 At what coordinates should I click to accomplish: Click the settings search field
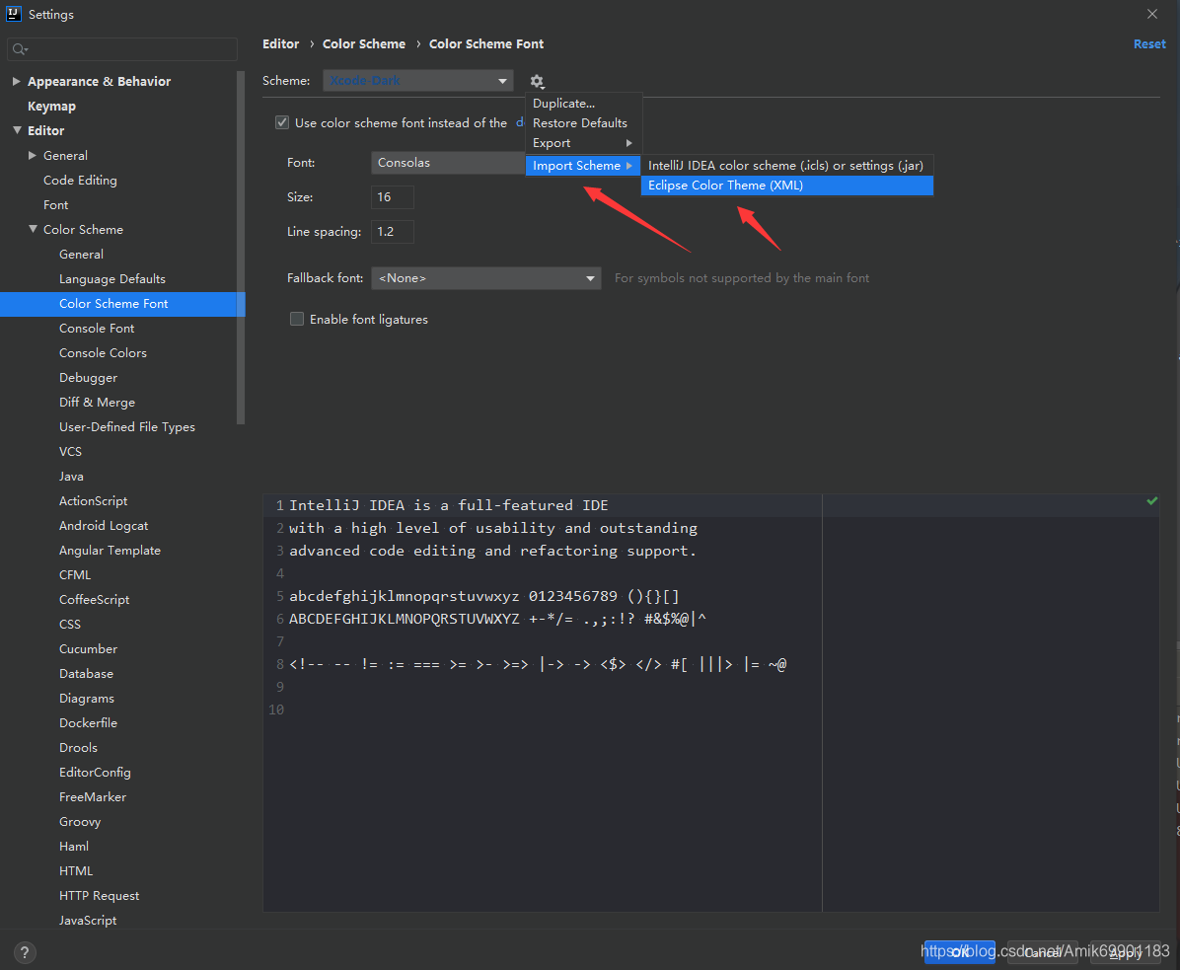coord(122,49)
